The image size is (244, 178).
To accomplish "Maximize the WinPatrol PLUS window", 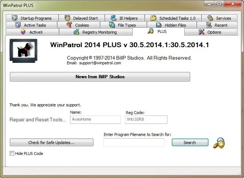I will tap(219, 4).
